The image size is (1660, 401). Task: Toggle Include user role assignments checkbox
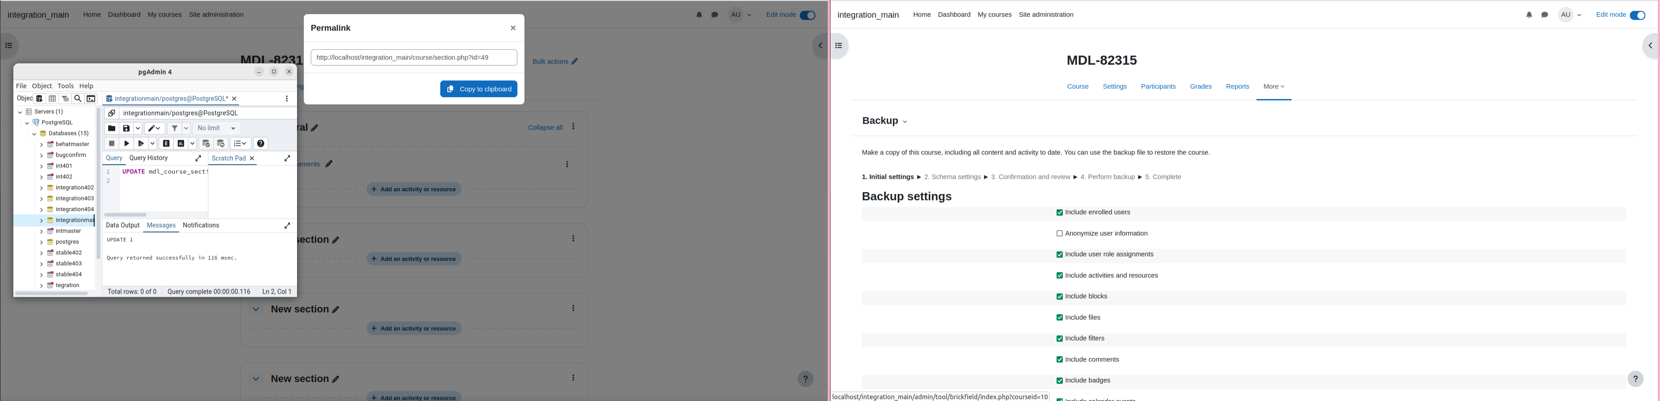(x=1059, y=255)
